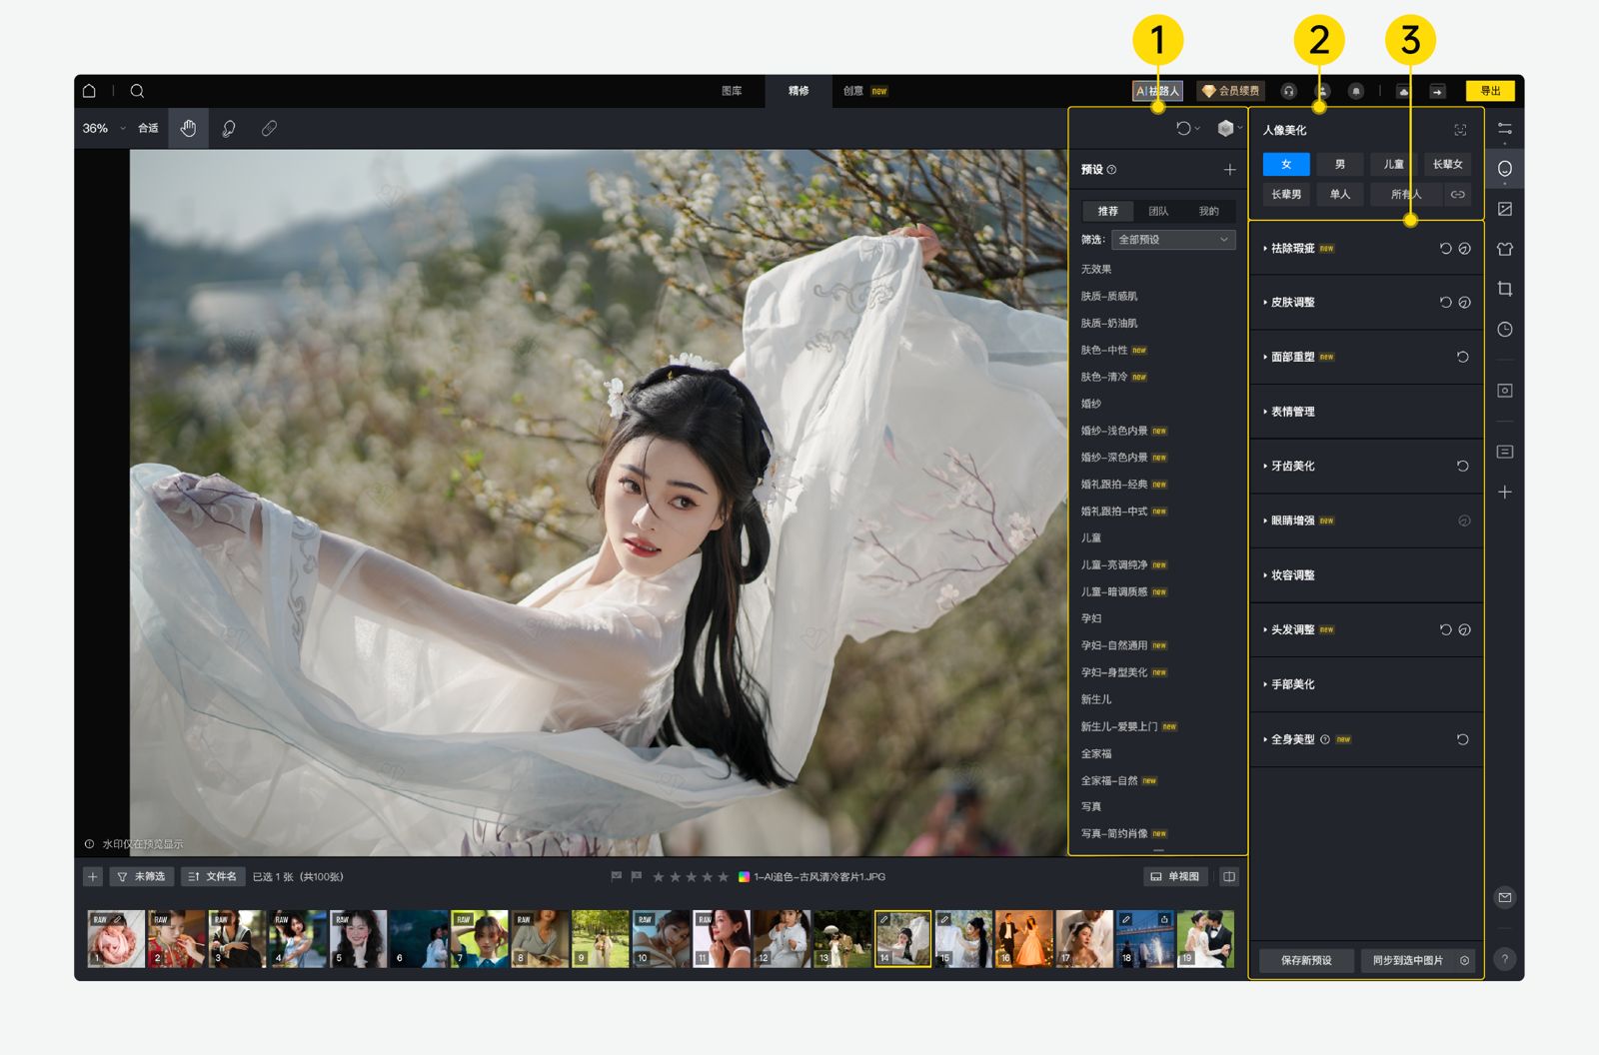The width and height of the screenshot is (1599, 1055).
Task: Select the hand pan tool
Action: click(x=188, y=129)
